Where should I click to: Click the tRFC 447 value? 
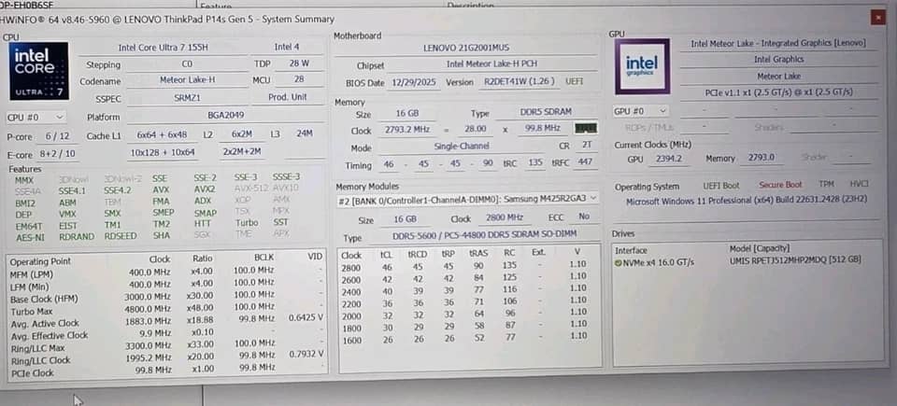pos(585,163)
